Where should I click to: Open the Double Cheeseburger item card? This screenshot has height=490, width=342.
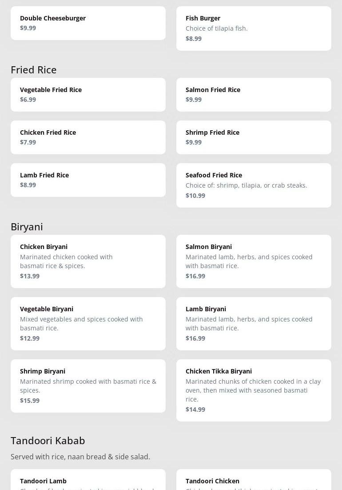coord(88,23)
